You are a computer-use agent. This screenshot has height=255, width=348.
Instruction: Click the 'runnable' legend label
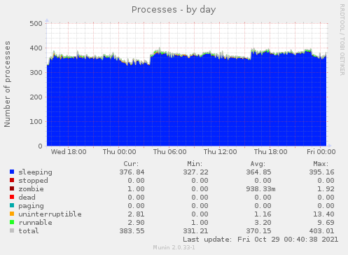click(35, 223)
